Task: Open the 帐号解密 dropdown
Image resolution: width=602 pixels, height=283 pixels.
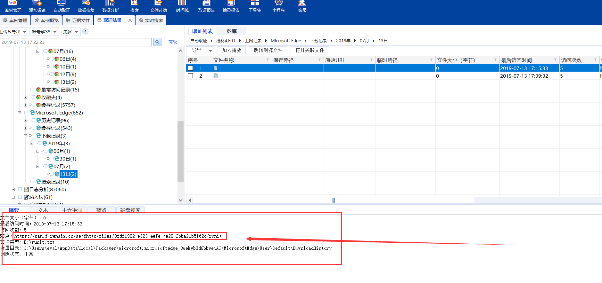Action: point(44,32)
